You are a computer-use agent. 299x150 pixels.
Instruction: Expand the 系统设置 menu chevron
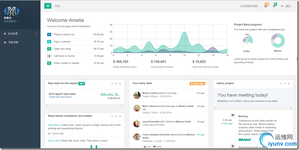coord(36,34)
